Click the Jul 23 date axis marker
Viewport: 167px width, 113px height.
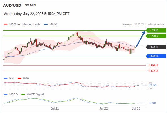[136, 108]
